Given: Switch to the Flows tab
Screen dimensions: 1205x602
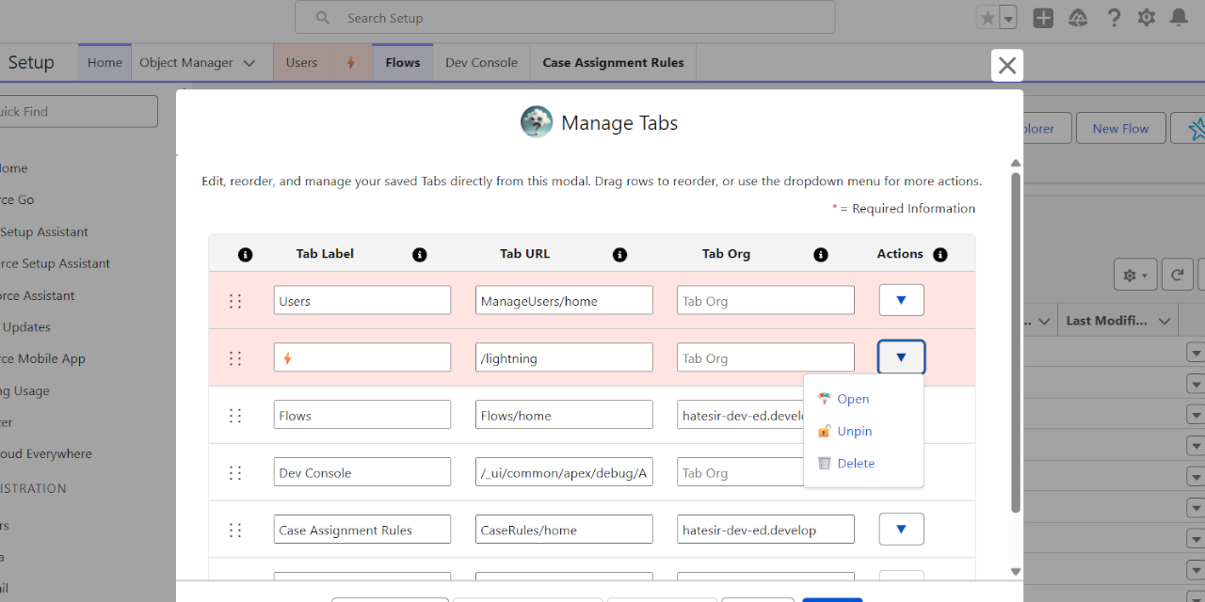Looking at the screenshot, I should 403,63.
